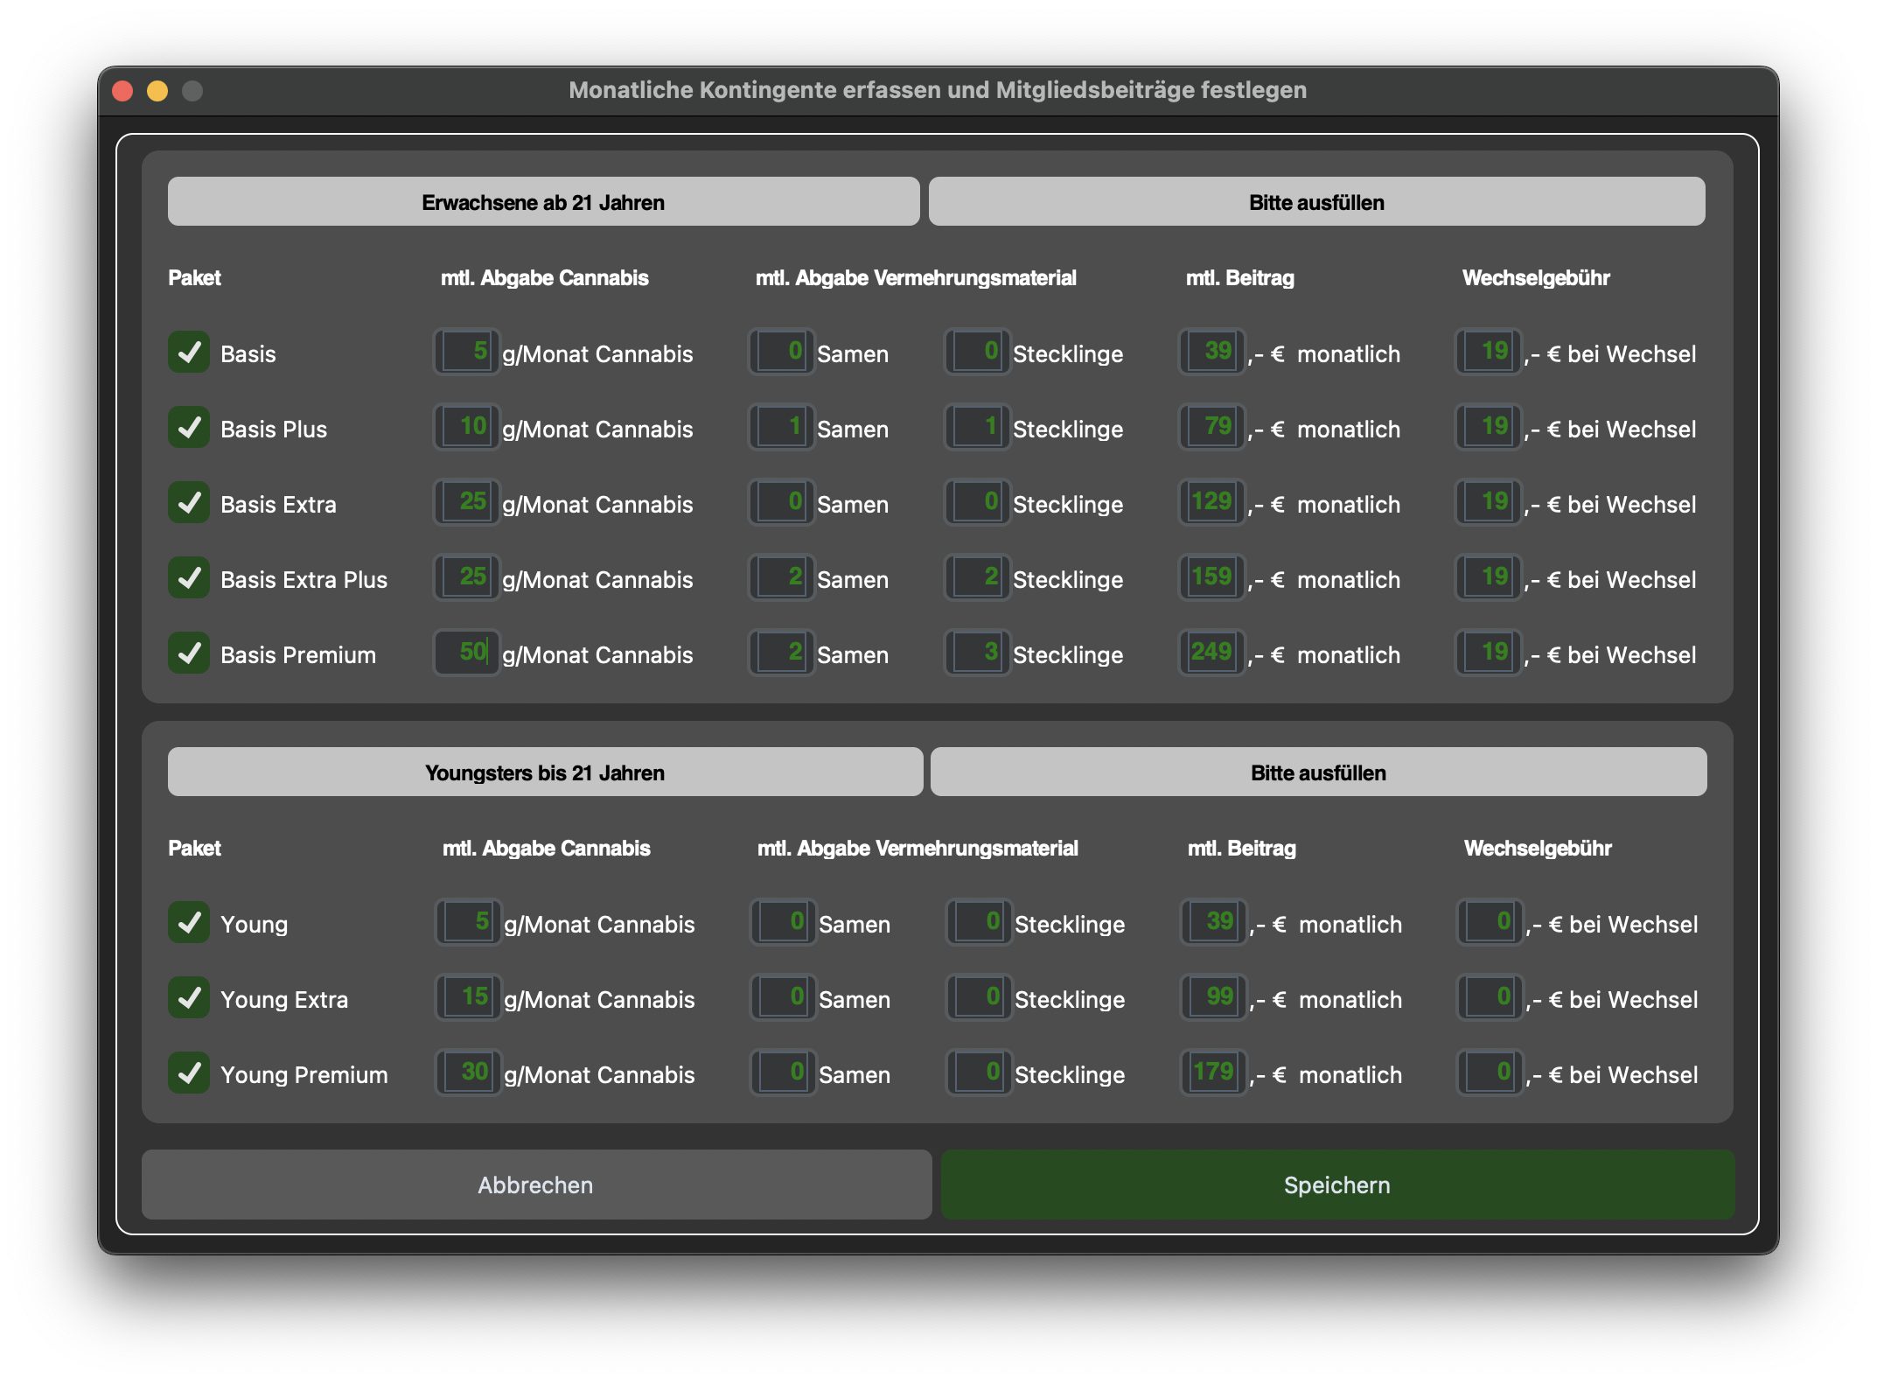Click the Speichern button

point(1336,1185)
